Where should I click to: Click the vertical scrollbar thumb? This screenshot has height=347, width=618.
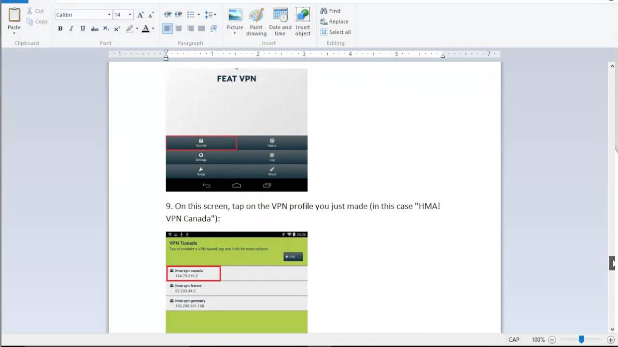tap(612, 263)
